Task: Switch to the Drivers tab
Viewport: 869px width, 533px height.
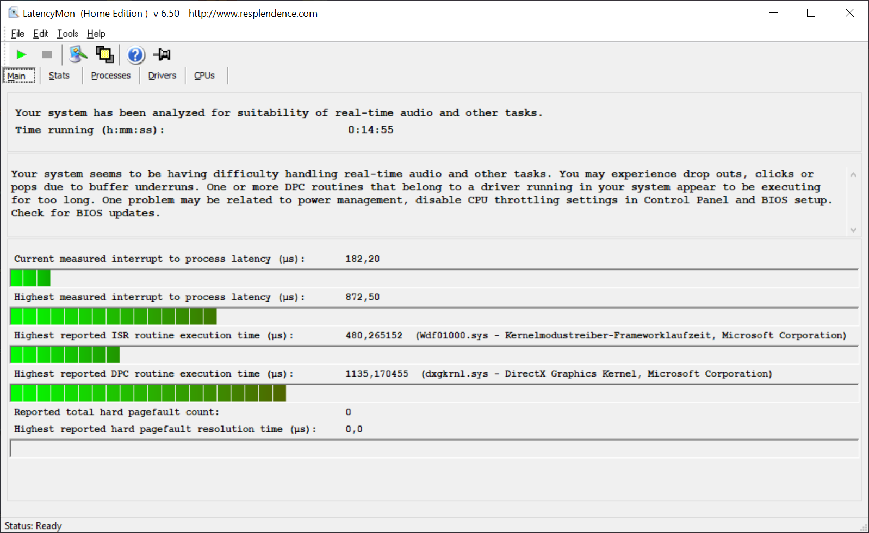Action: pyautogui.click(x=162, y=76)
